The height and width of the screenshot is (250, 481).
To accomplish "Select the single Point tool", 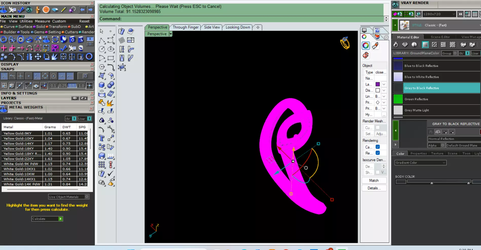I will (x=111, y=31).
